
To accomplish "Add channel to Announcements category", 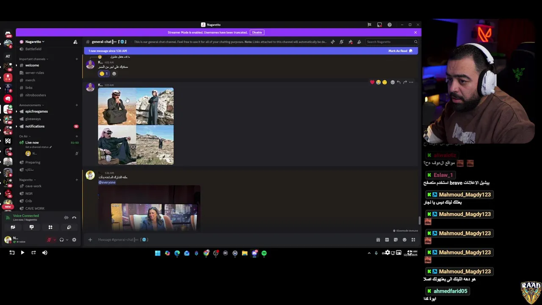I will point(77,105).
